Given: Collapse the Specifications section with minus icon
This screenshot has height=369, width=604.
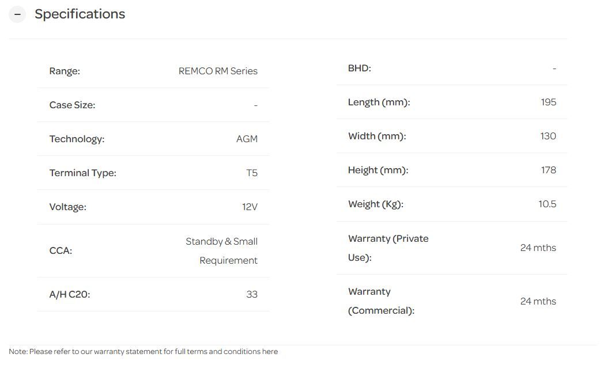Looking at the screenshot, I should [17, 14].
